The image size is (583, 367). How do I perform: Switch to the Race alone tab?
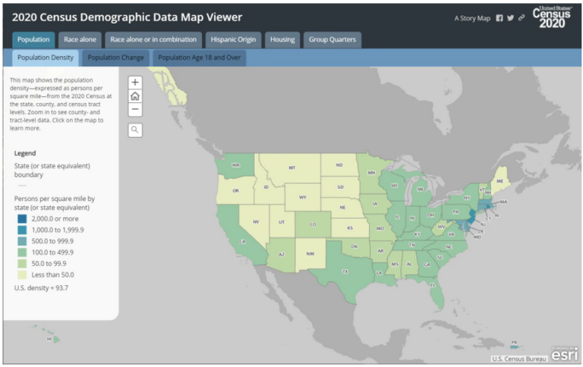(80, 39)
